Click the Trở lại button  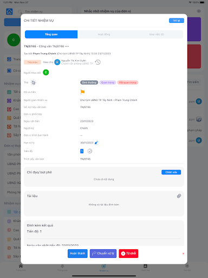pyautogui.click(x=177, y=21)
